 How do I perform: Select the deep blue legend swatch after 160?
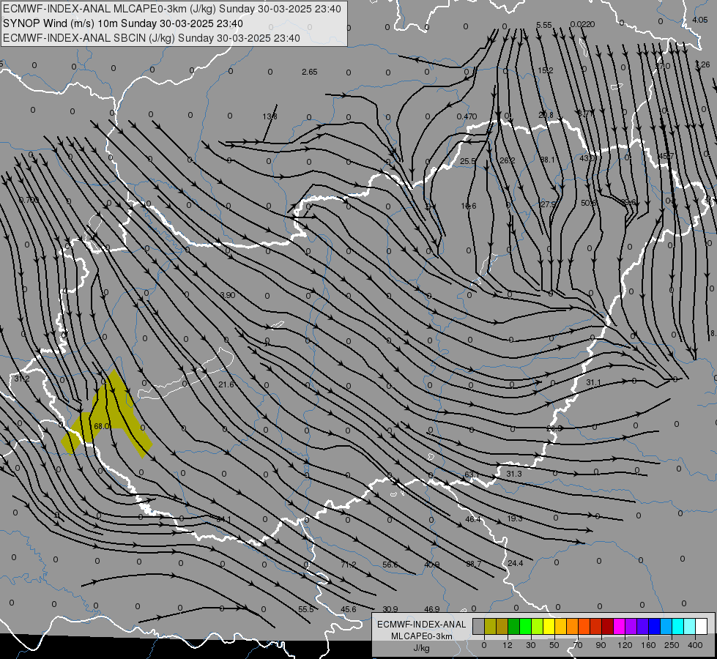coord(654,626)
